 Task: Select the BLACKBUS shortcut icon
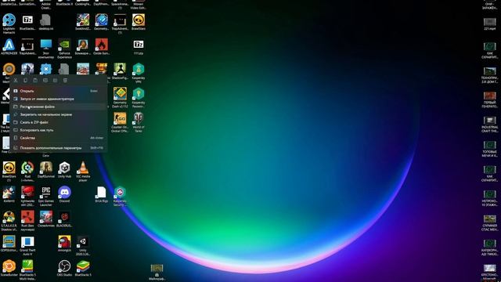[64, 219]
